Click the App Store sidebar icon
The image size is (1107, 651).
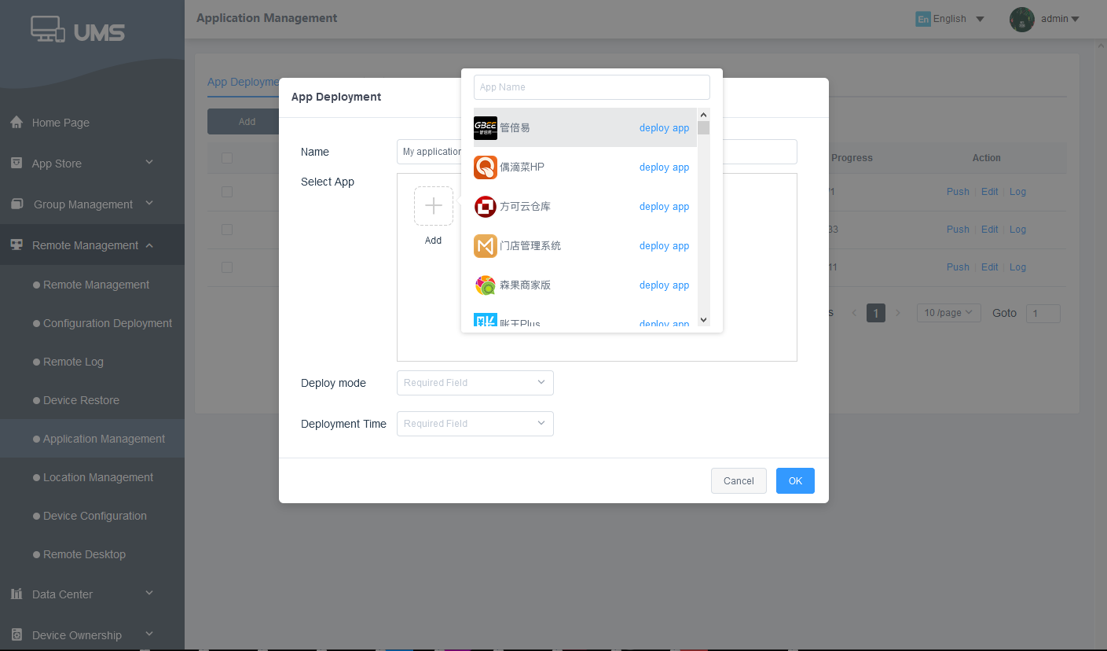[16, 163]
